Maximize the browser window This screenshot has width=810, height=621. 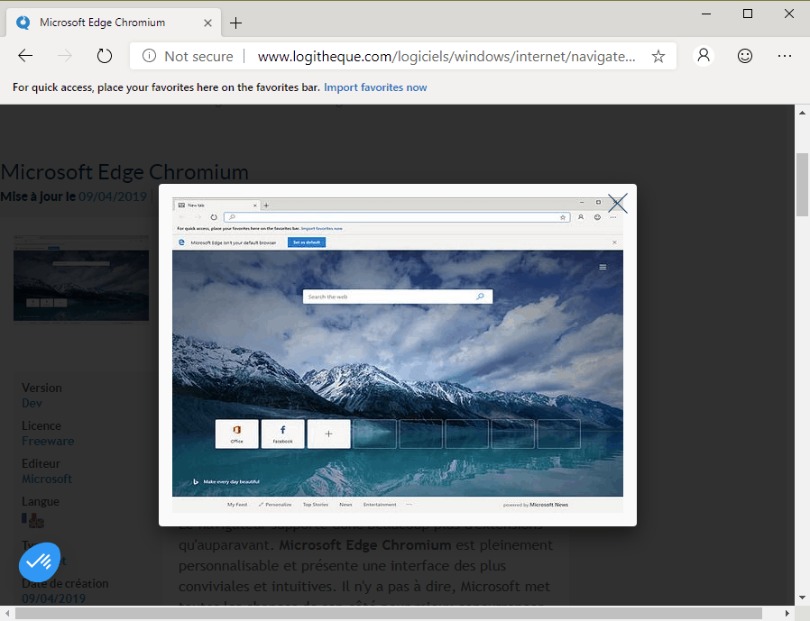(x=748, y=14)
